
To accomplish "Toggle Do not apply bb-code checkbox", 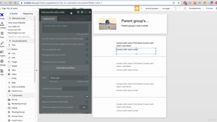I will (x=87, y=49).
